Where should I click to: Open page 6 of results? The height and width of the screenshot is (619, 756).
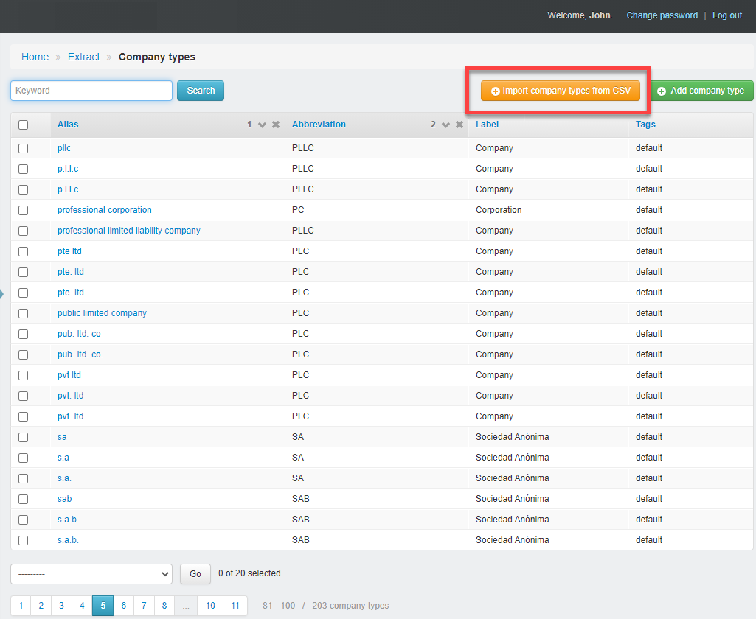(123, 606)
